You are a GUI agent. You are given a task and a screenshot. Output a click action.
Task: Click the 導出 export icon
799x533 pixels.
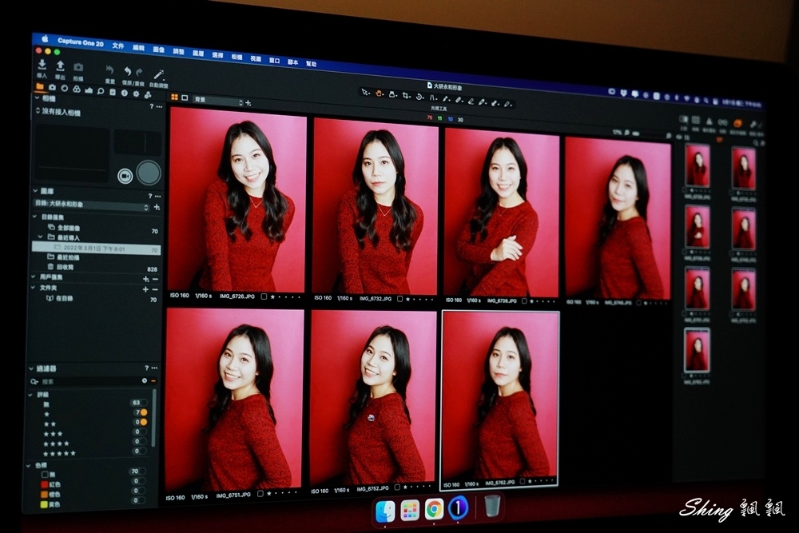(x=60, y=66)
